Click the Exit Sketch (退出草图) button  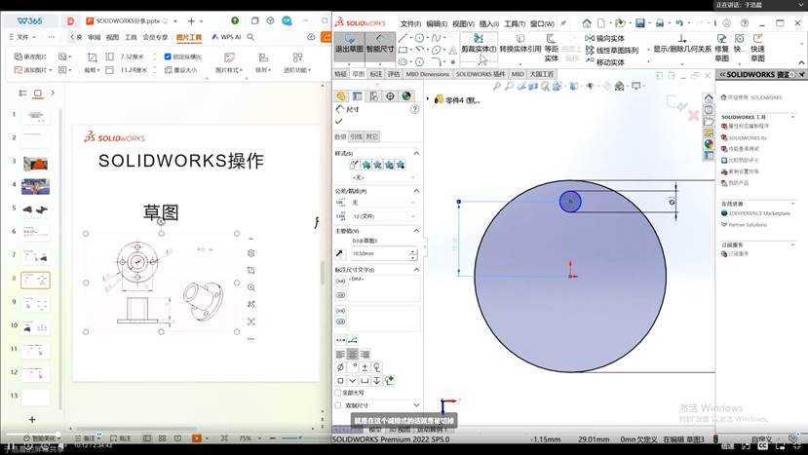pyautogui.click(x=349, y=44)
